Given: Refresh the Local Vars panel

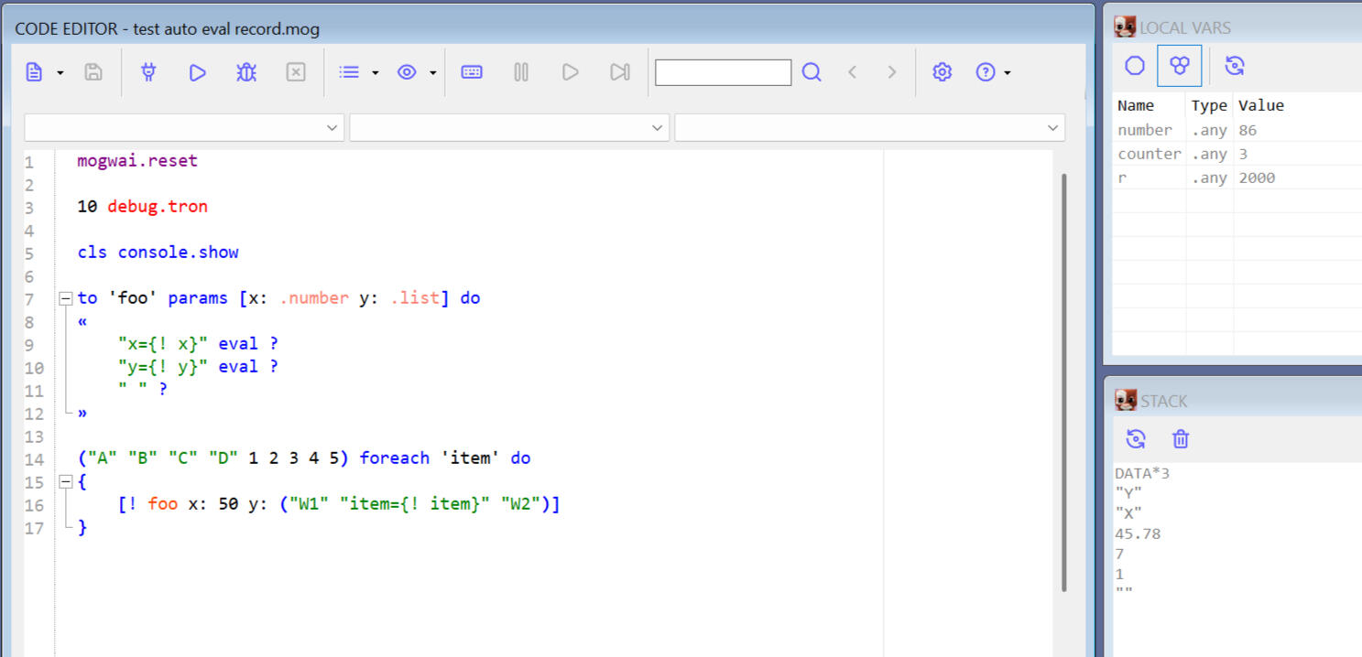Looking at the screenshot, I should (x=1235, y=66).
